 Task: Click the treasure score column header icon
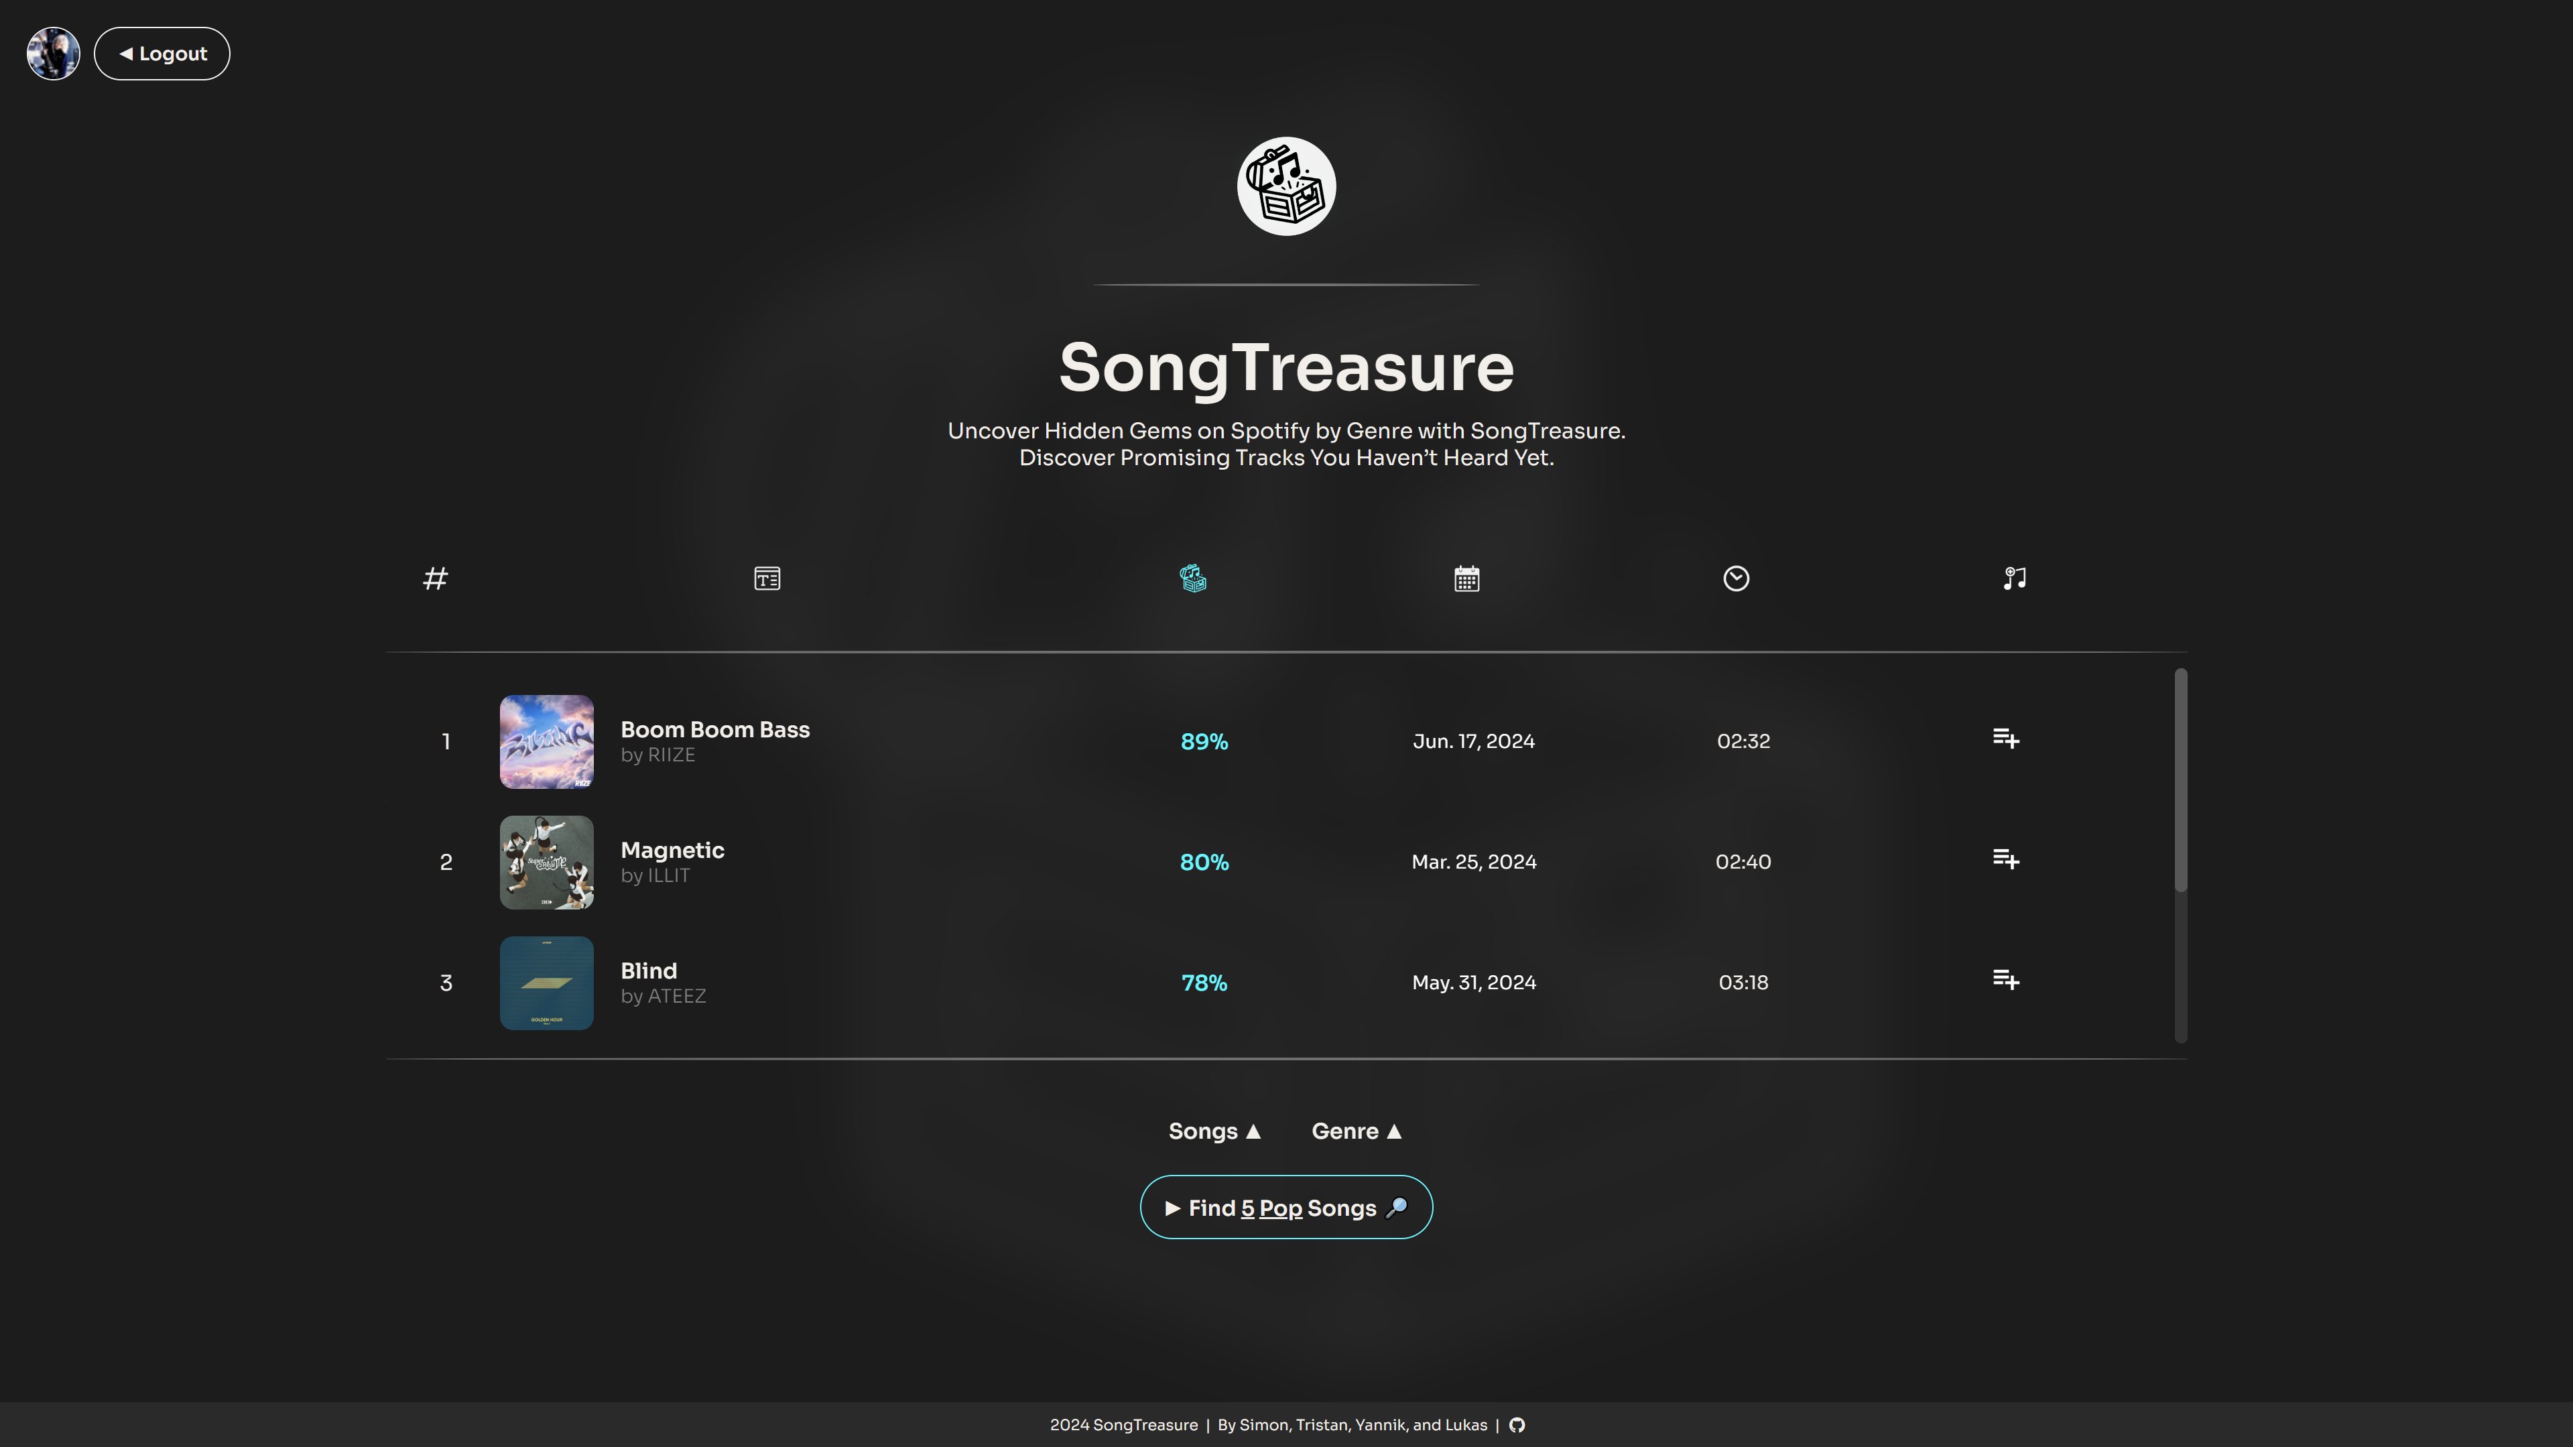point(1192,578)
